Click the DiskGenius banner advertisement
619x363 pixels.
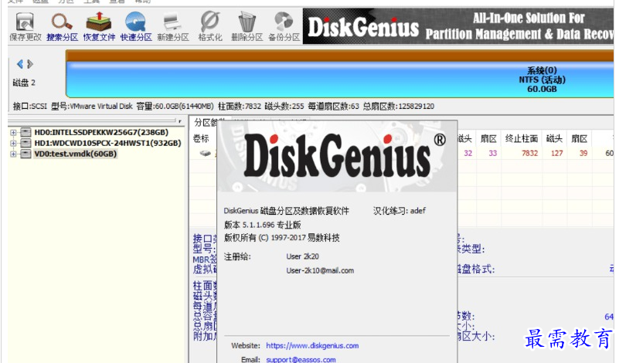pyautogui.click(x=458, y=26)
